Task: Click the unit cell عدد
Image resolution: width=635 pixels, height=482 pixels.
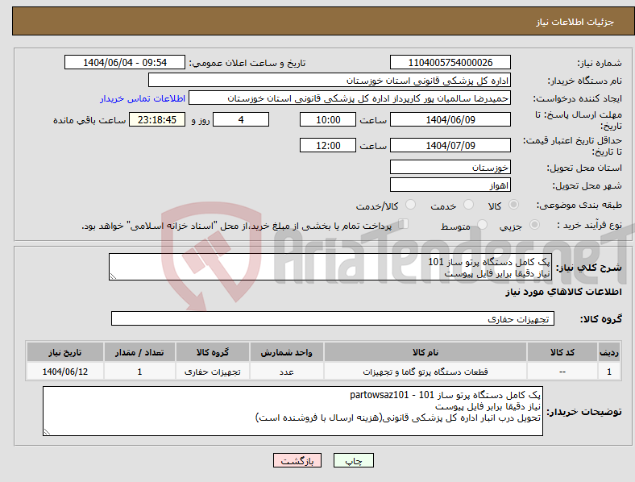Action: pos(286,372)
